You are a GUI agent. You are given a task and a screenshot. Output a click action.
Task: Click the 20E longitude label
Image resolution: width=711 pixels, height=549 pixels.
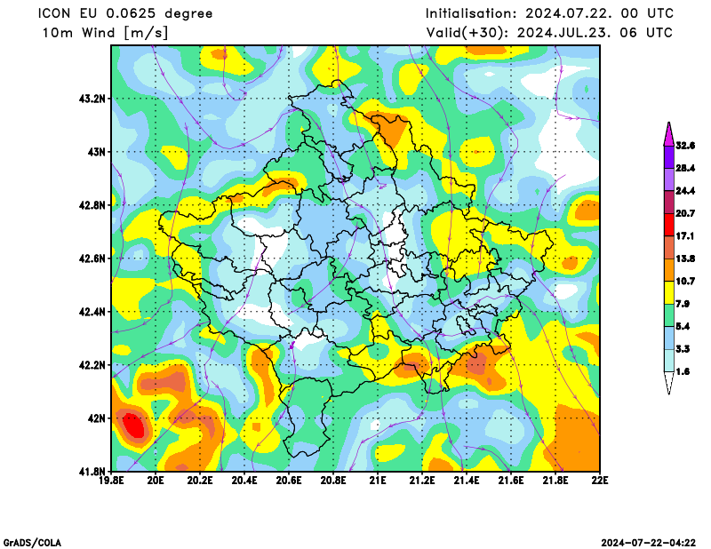156,481
